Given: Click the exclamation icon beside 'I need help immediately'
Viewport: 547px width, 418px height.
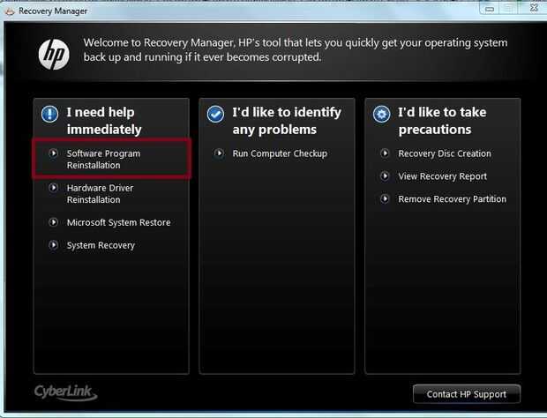Looking at the screenshot, I should 49,114.
